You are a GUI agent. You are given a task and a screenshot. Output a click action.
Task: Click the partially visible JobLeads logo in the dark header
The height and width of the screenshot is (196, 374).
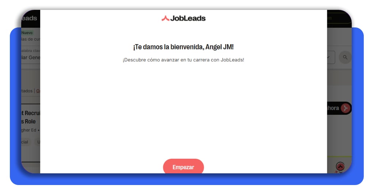29,18
